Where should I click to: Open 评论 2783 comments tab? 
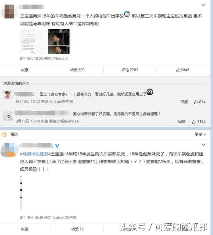tap(130, 70)
